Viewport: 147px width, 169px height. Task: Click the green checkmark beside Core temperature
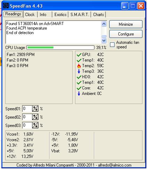pyautogui.click(x=79, y=88)
